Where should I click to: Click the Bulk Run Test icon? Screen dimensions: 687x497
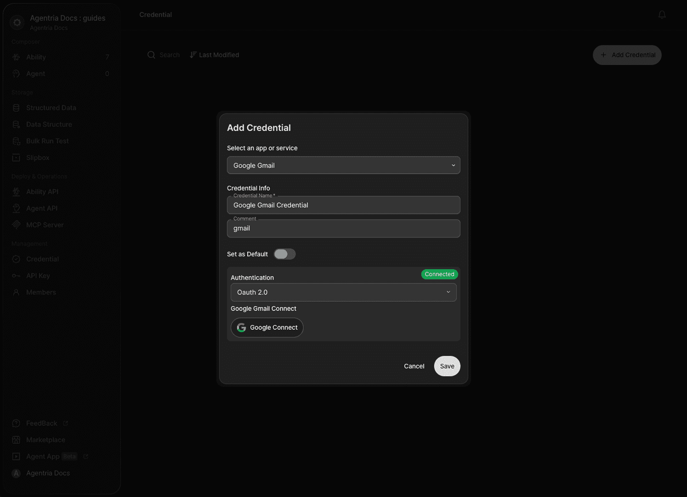click(16, 141)
